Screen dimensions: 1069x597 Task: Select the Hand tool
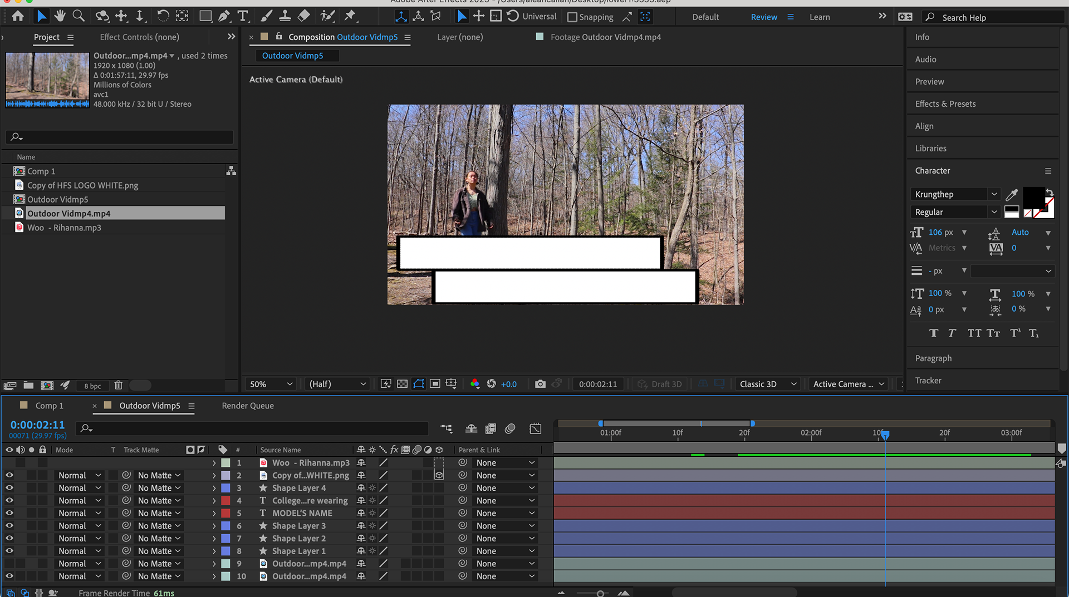[60, 16]
